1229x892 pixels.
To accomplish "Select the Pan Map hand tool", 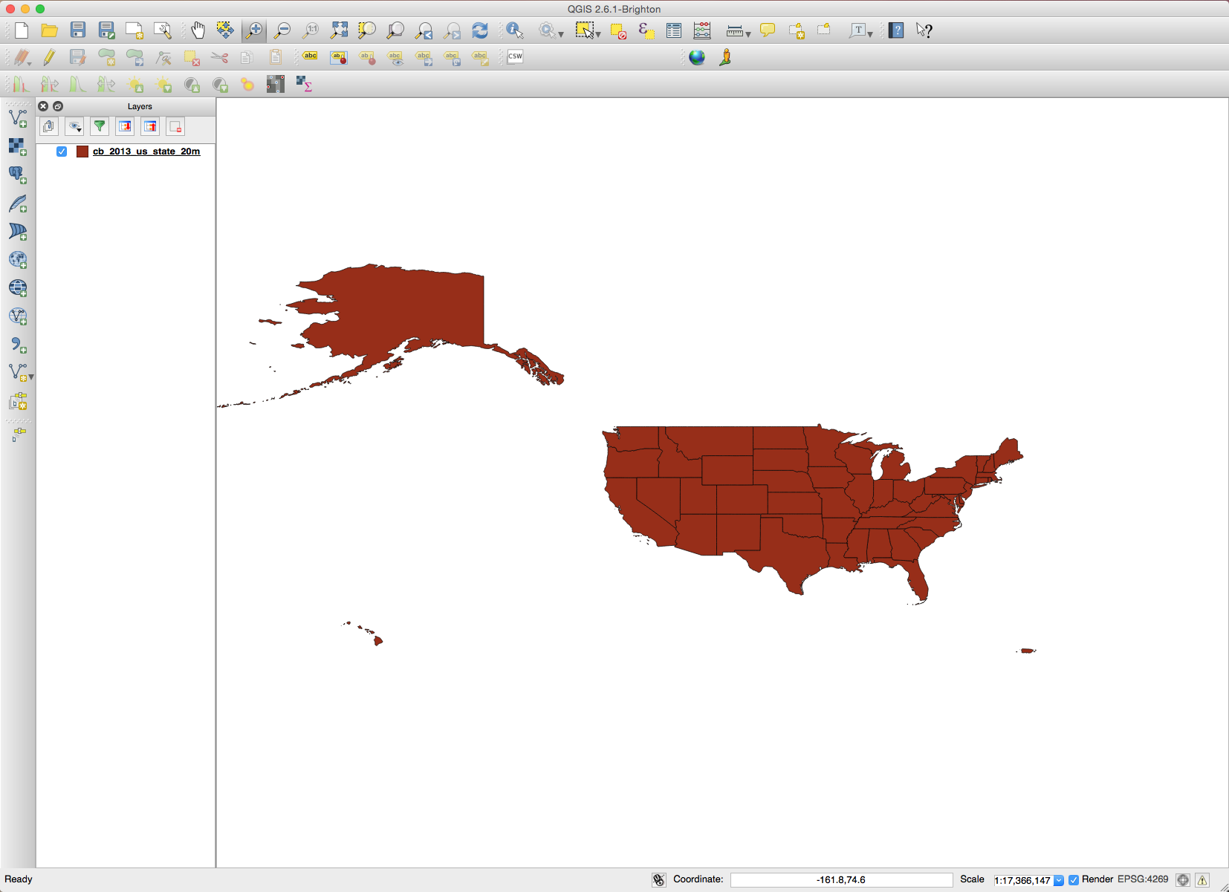I will point(198,30).
